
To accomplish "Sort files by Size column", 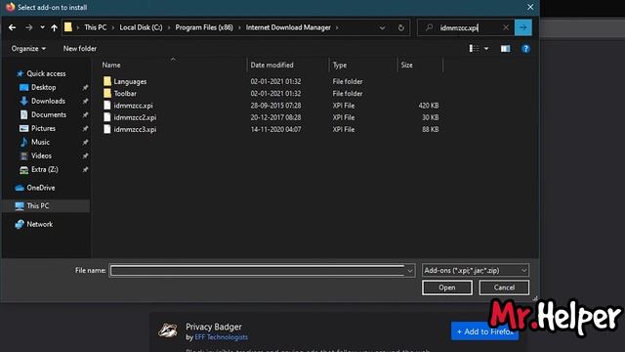I will click(x=406, y=66).
